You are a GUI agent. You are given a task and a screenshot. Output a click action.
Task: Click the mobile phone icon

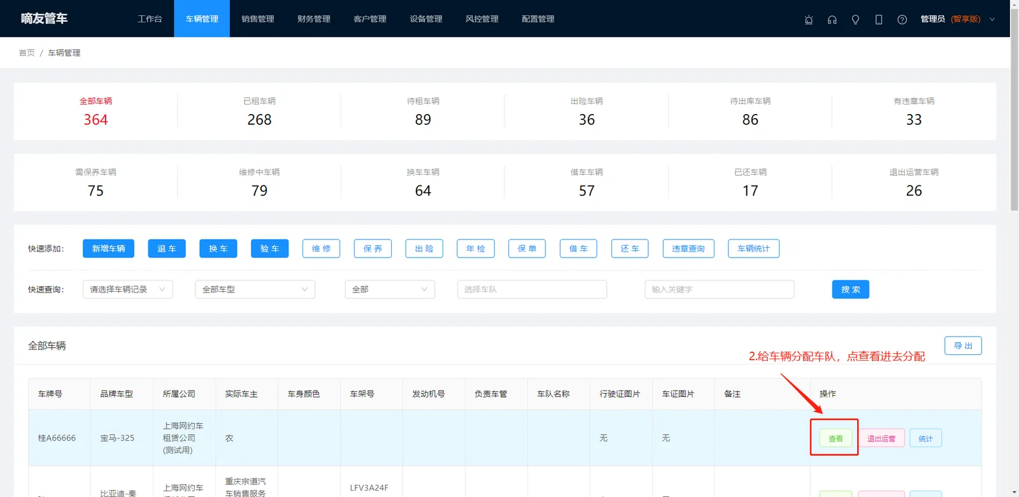tap(879, 19)
